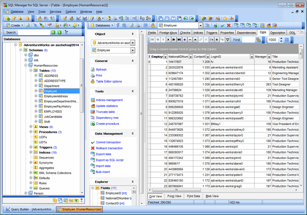Click the Bulk insert icon
Screen dimensions: 307x215
pos(93,172)
